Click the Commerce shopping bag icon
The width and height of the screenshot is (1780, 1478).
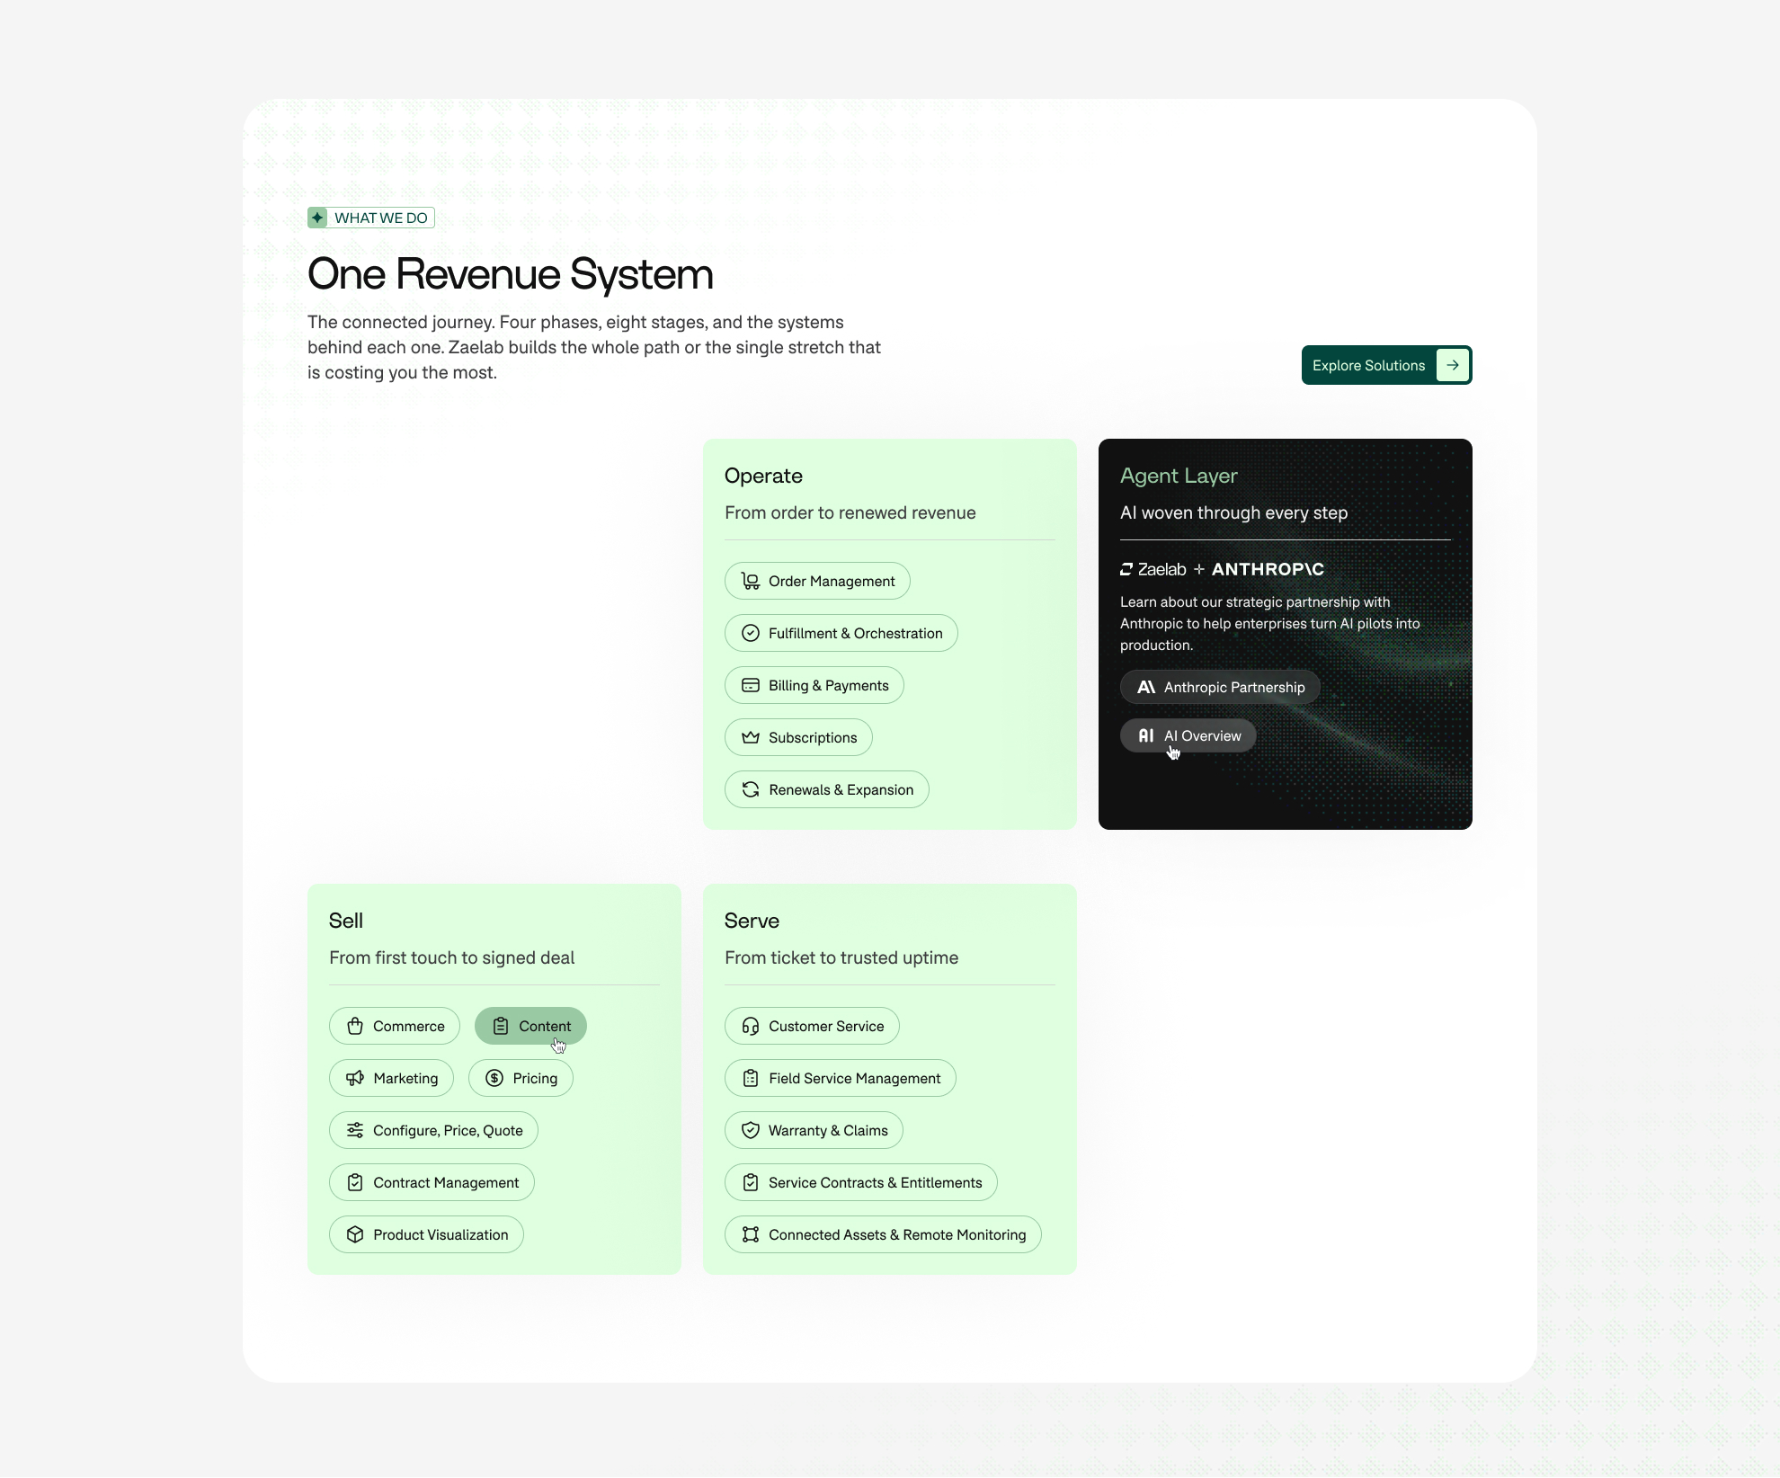click(355, 1027)
